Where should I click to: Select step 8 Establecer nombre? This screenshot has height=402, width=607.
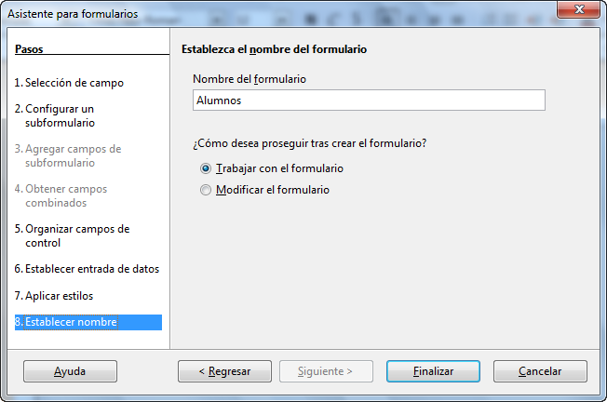pos(88,322)
